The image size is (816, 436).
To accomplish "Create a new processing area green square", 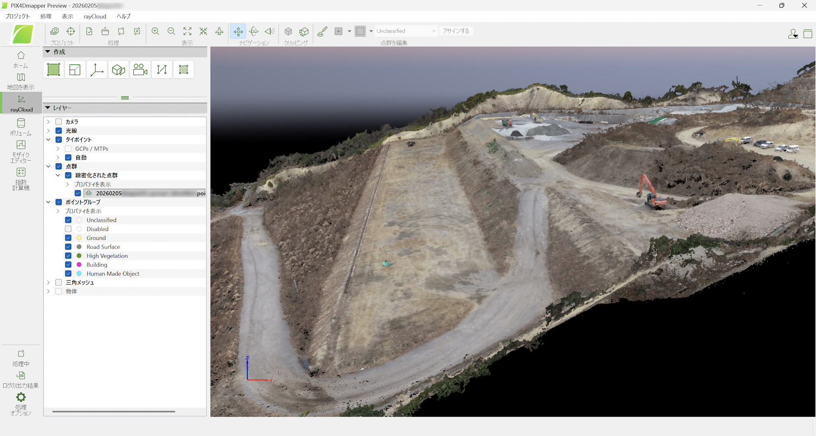I will (x=53, y=69).
